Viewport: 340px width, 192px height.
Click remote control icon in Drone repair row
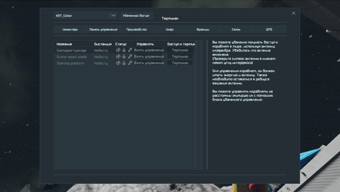click(124, 56)
